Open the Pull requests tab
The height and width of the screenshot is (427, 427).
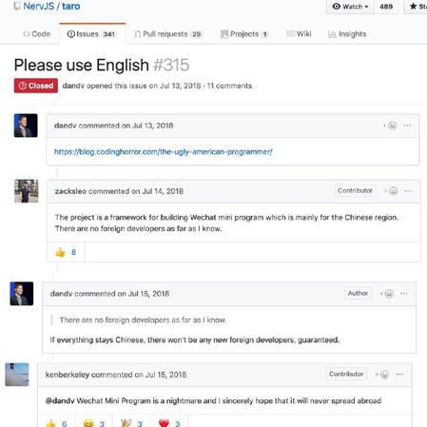click(168, 34)
